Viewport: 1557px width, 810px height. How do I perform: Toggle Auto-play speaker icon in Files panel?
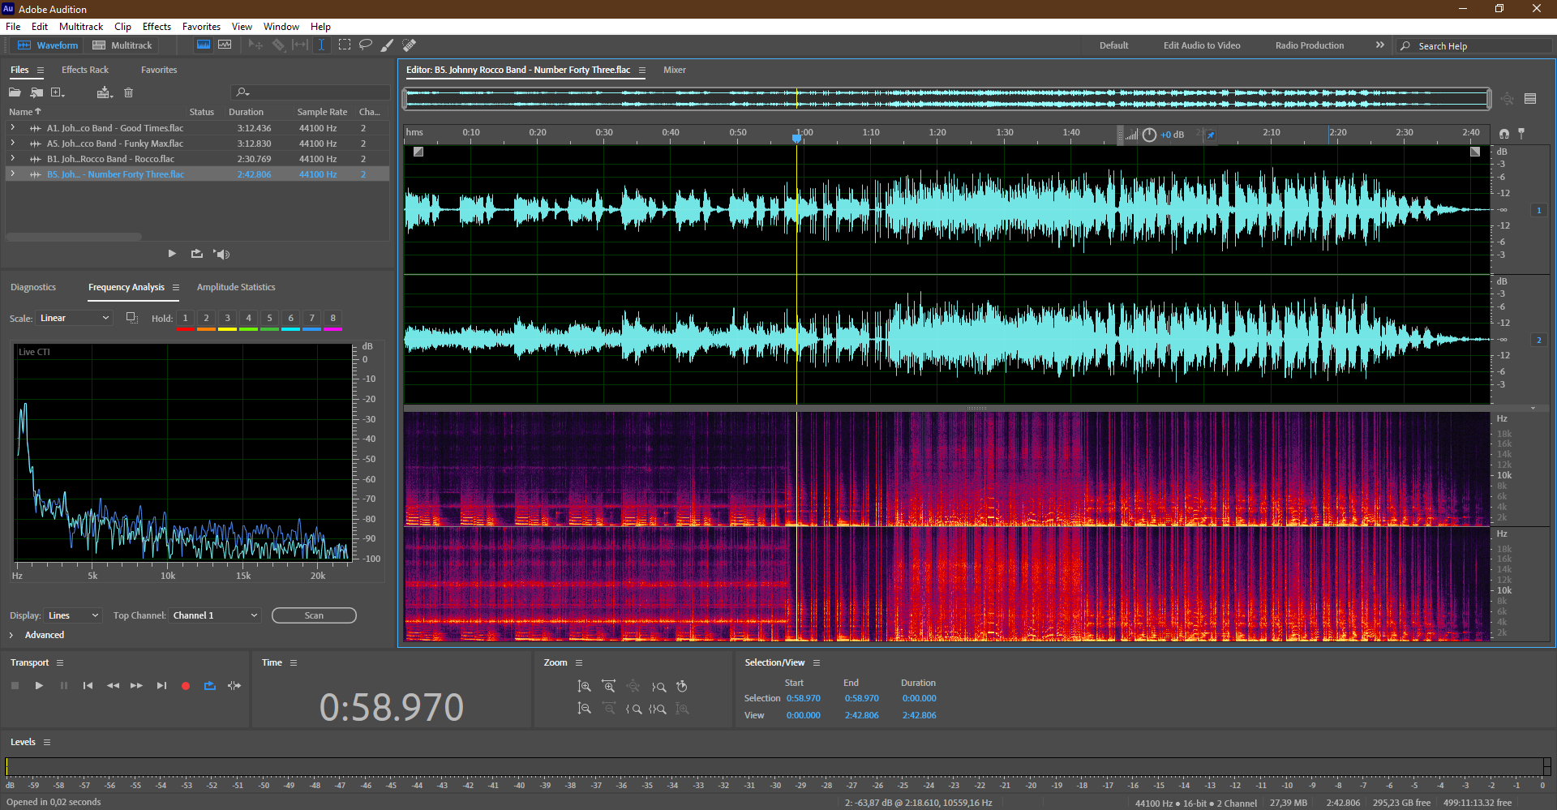(x=221, y=254)
